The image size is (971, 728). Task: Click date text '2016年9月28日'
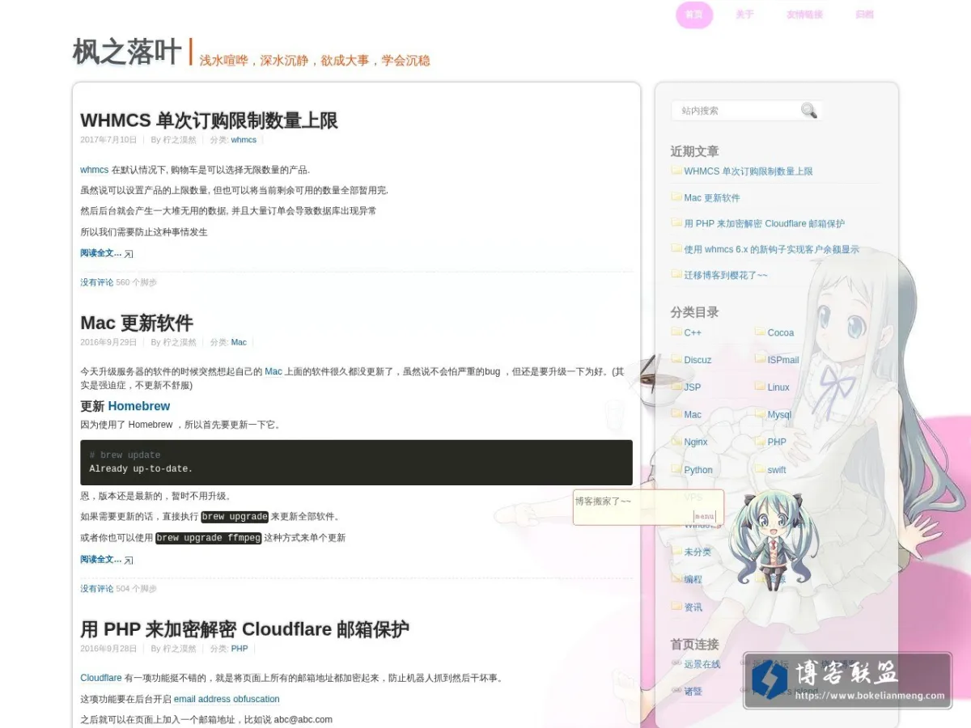(x=108, y=648)
